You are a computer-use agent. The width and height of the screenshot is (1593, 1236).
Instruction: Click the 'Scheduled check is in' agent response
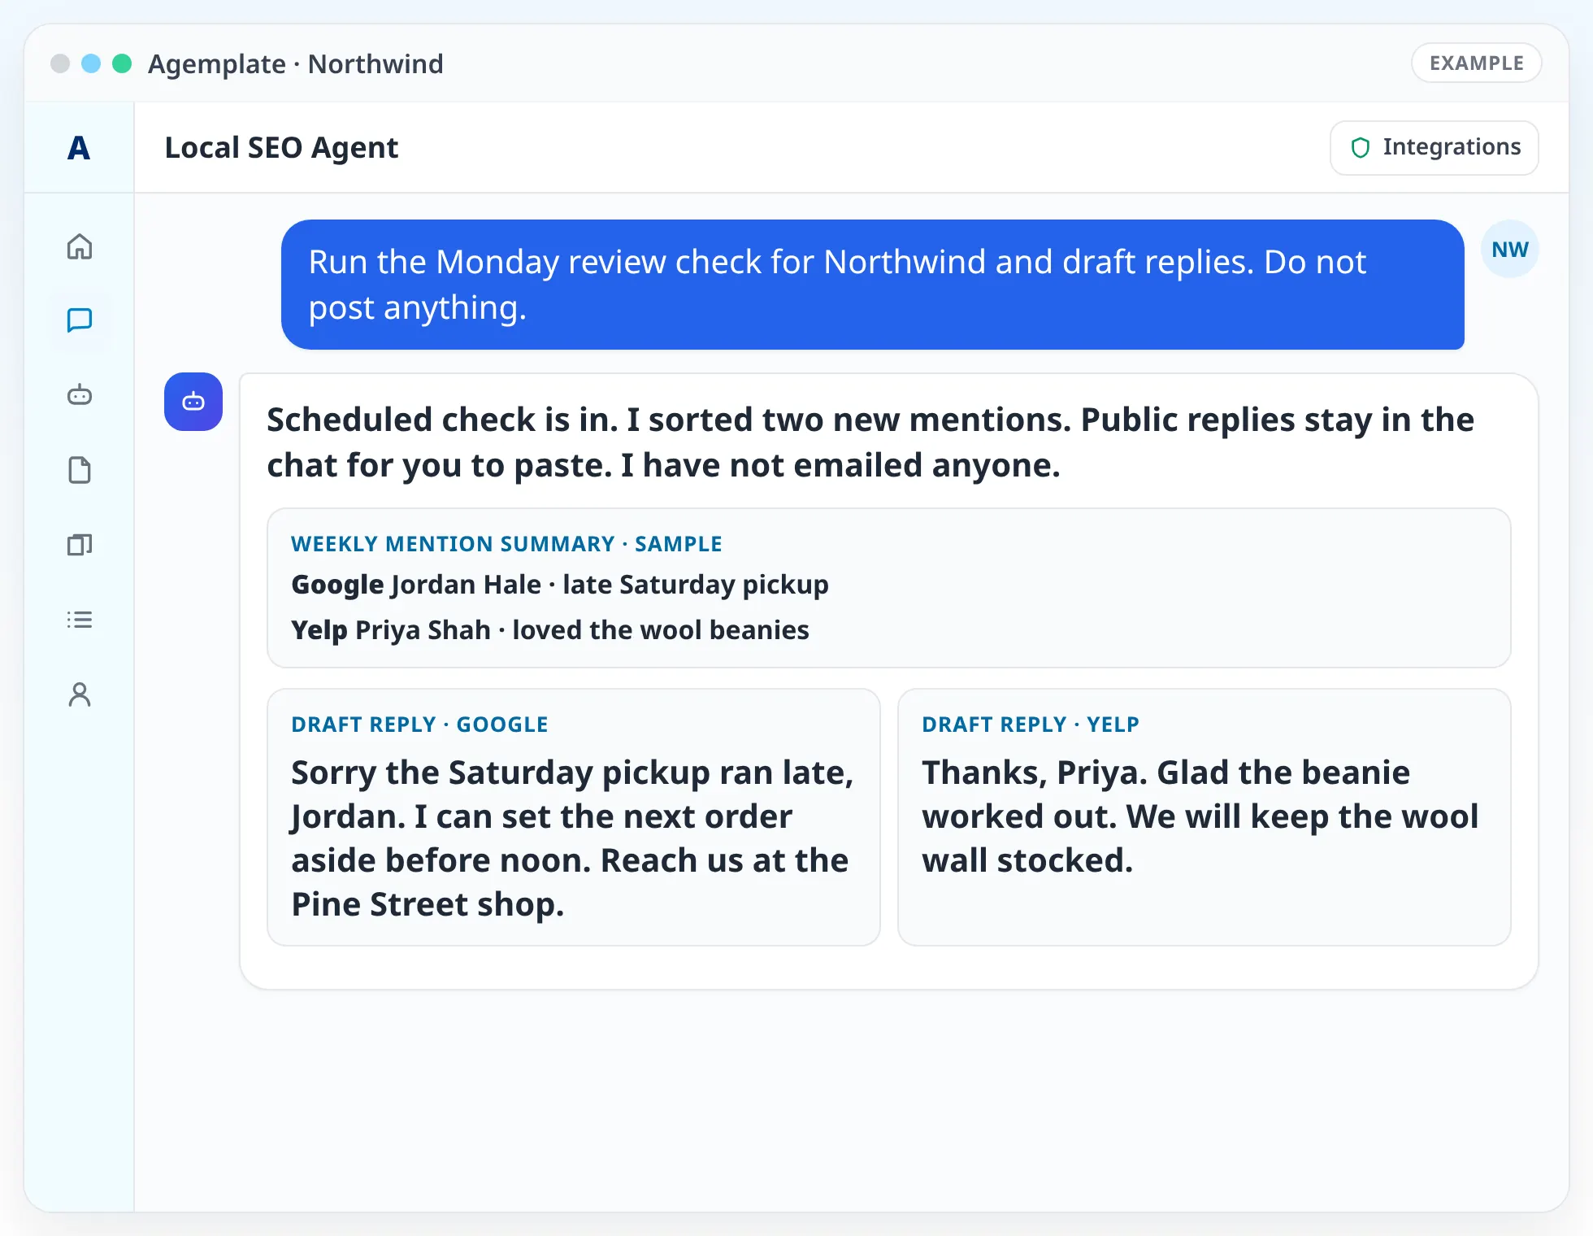pyautogui.click(x=870, y=442)
